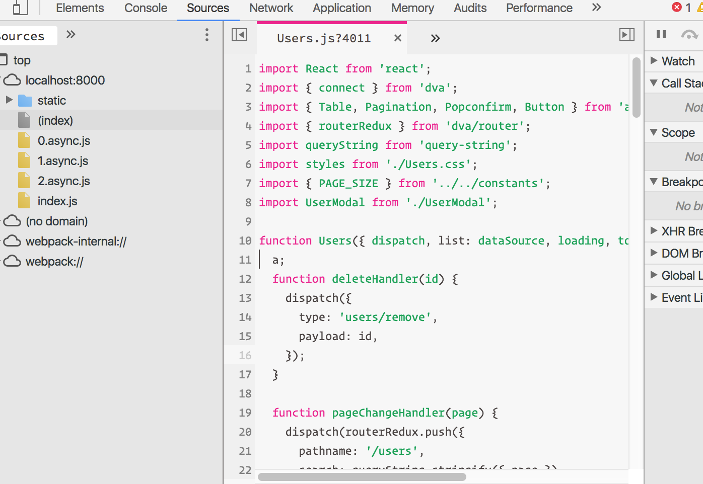Pause script execution in the debugger
The width and height of the screenshot is (703, 484).
661,35
